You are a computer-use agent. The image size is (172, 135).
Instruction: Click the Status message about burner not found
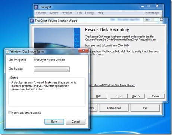coord(44,86)
